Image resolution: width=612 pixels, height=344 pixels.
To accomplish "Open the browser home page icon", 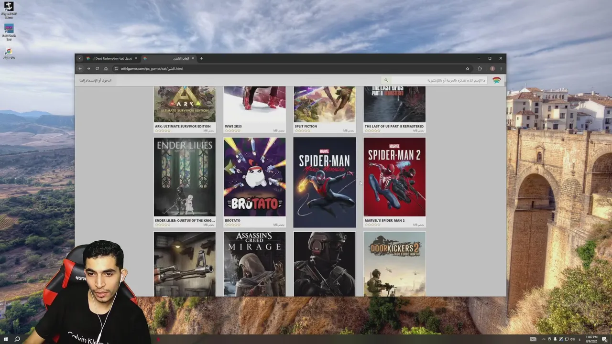I will pos(106,68).
